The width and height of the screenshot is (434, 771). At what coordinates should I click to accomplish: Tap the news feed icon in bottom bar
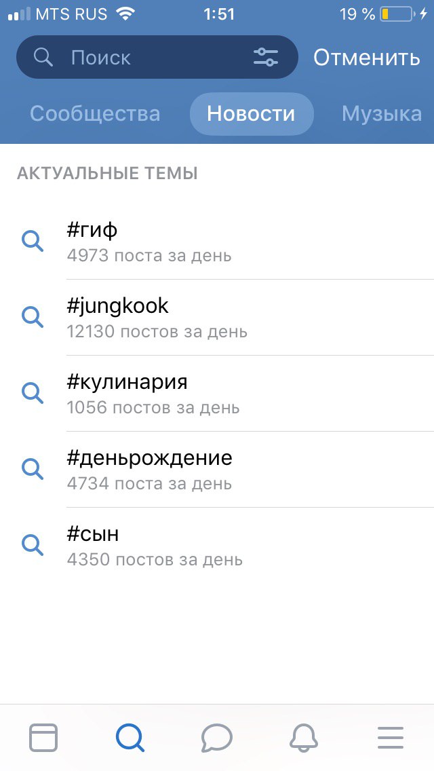pos(43,737)
